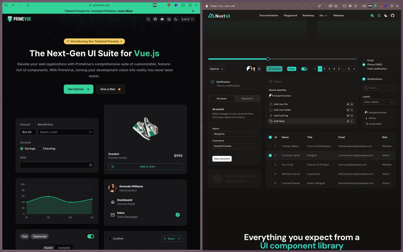Click the Amount input showing $24.00

(x=28, y=132)
